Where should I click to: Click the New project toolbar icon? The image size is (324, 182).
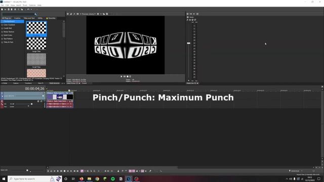pos(2,9)
